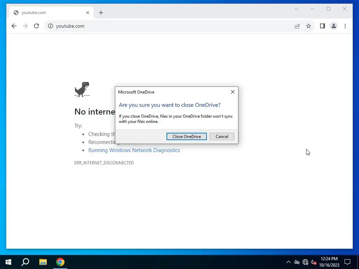Select the youtube.com tab

(x=51, y=13)
